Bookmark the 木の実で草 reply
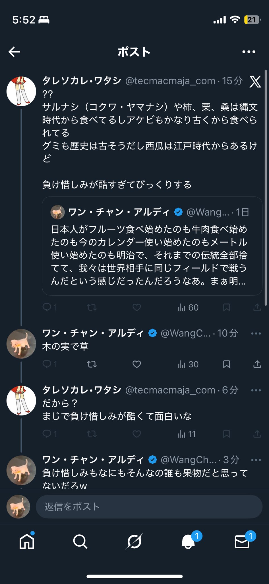This screenshot has width=269, height=584. point(227,364)
